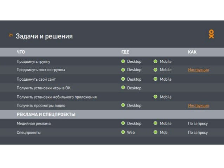The width and height of the screenshot is (224, 168).
Task: Click green Mobile dot in Продвинуть пост row
Action: click(x=156, y=70)
